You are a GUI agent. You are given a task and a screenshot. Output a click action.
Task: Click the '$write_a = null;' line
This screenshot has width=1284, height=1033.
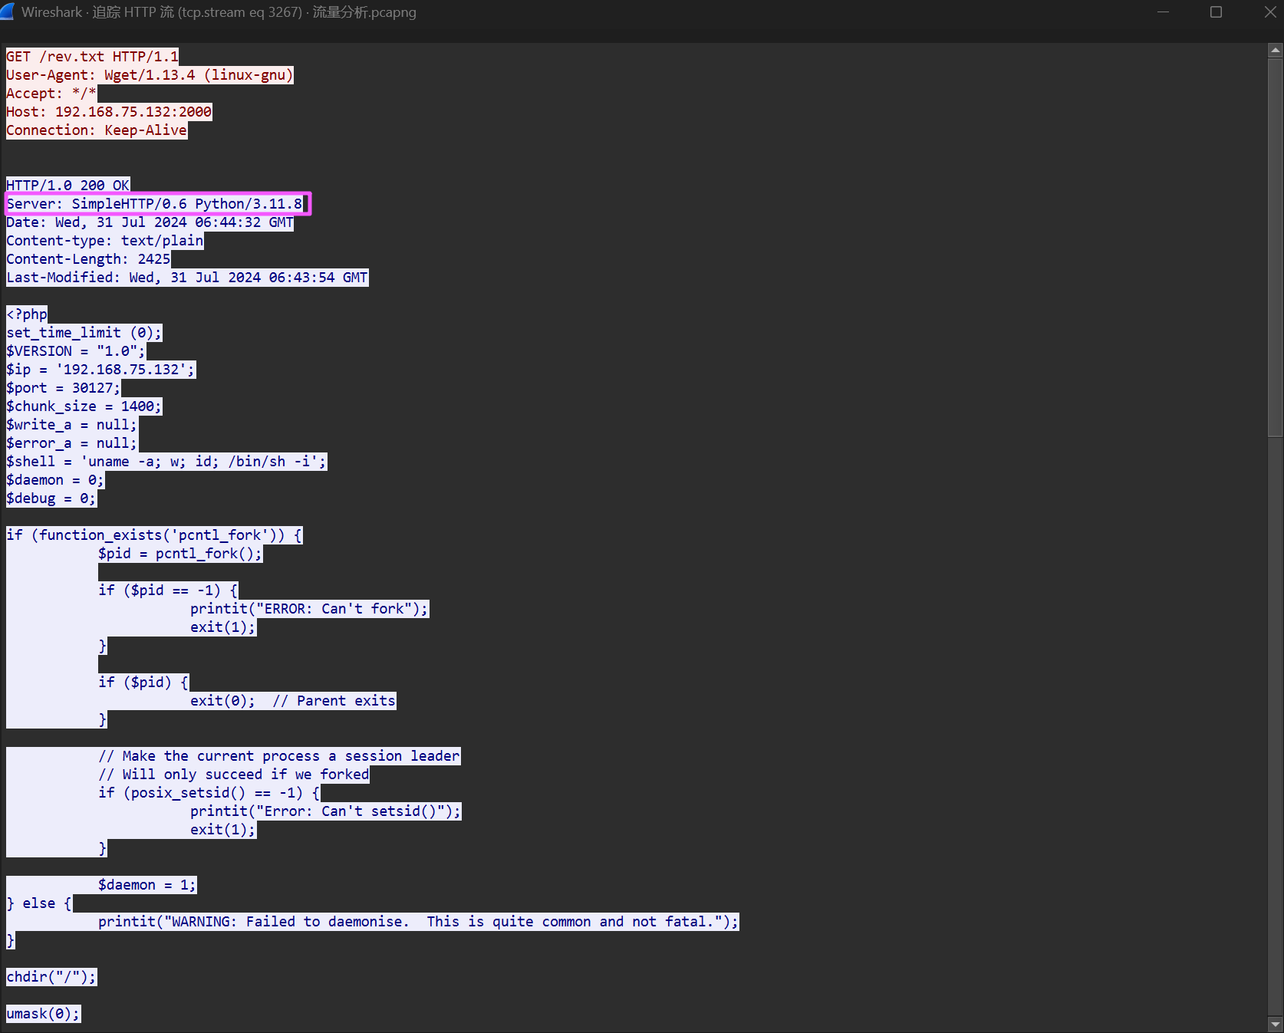click(72, 425)
